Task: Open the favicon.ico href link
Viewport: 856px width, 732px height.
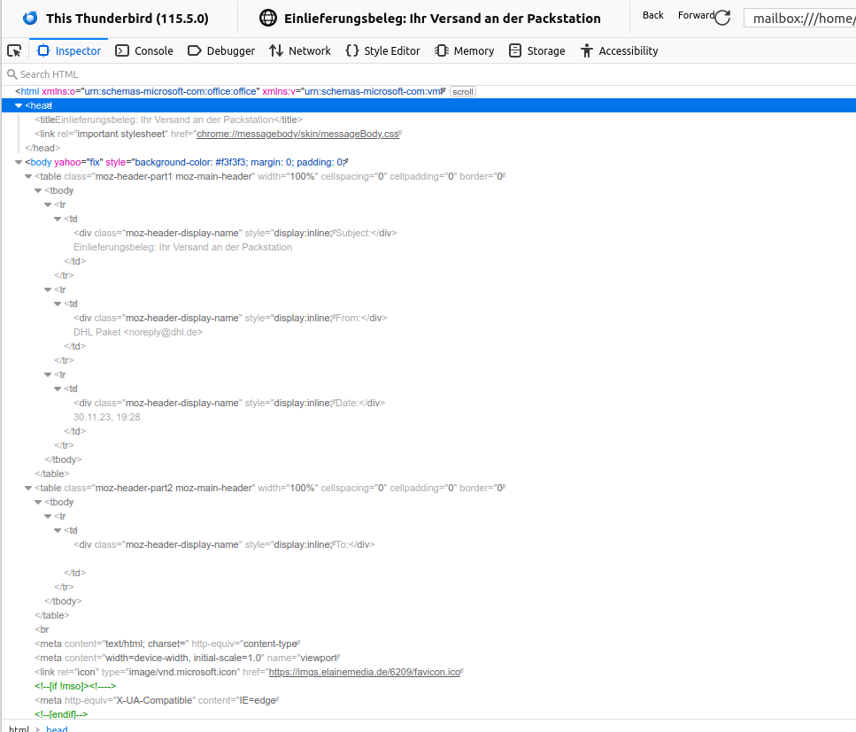Action: point(365,672)
